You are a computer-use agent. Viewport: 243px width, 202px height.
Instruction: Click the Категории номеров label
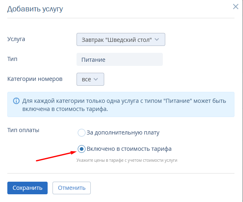click(x=35, y=79)
